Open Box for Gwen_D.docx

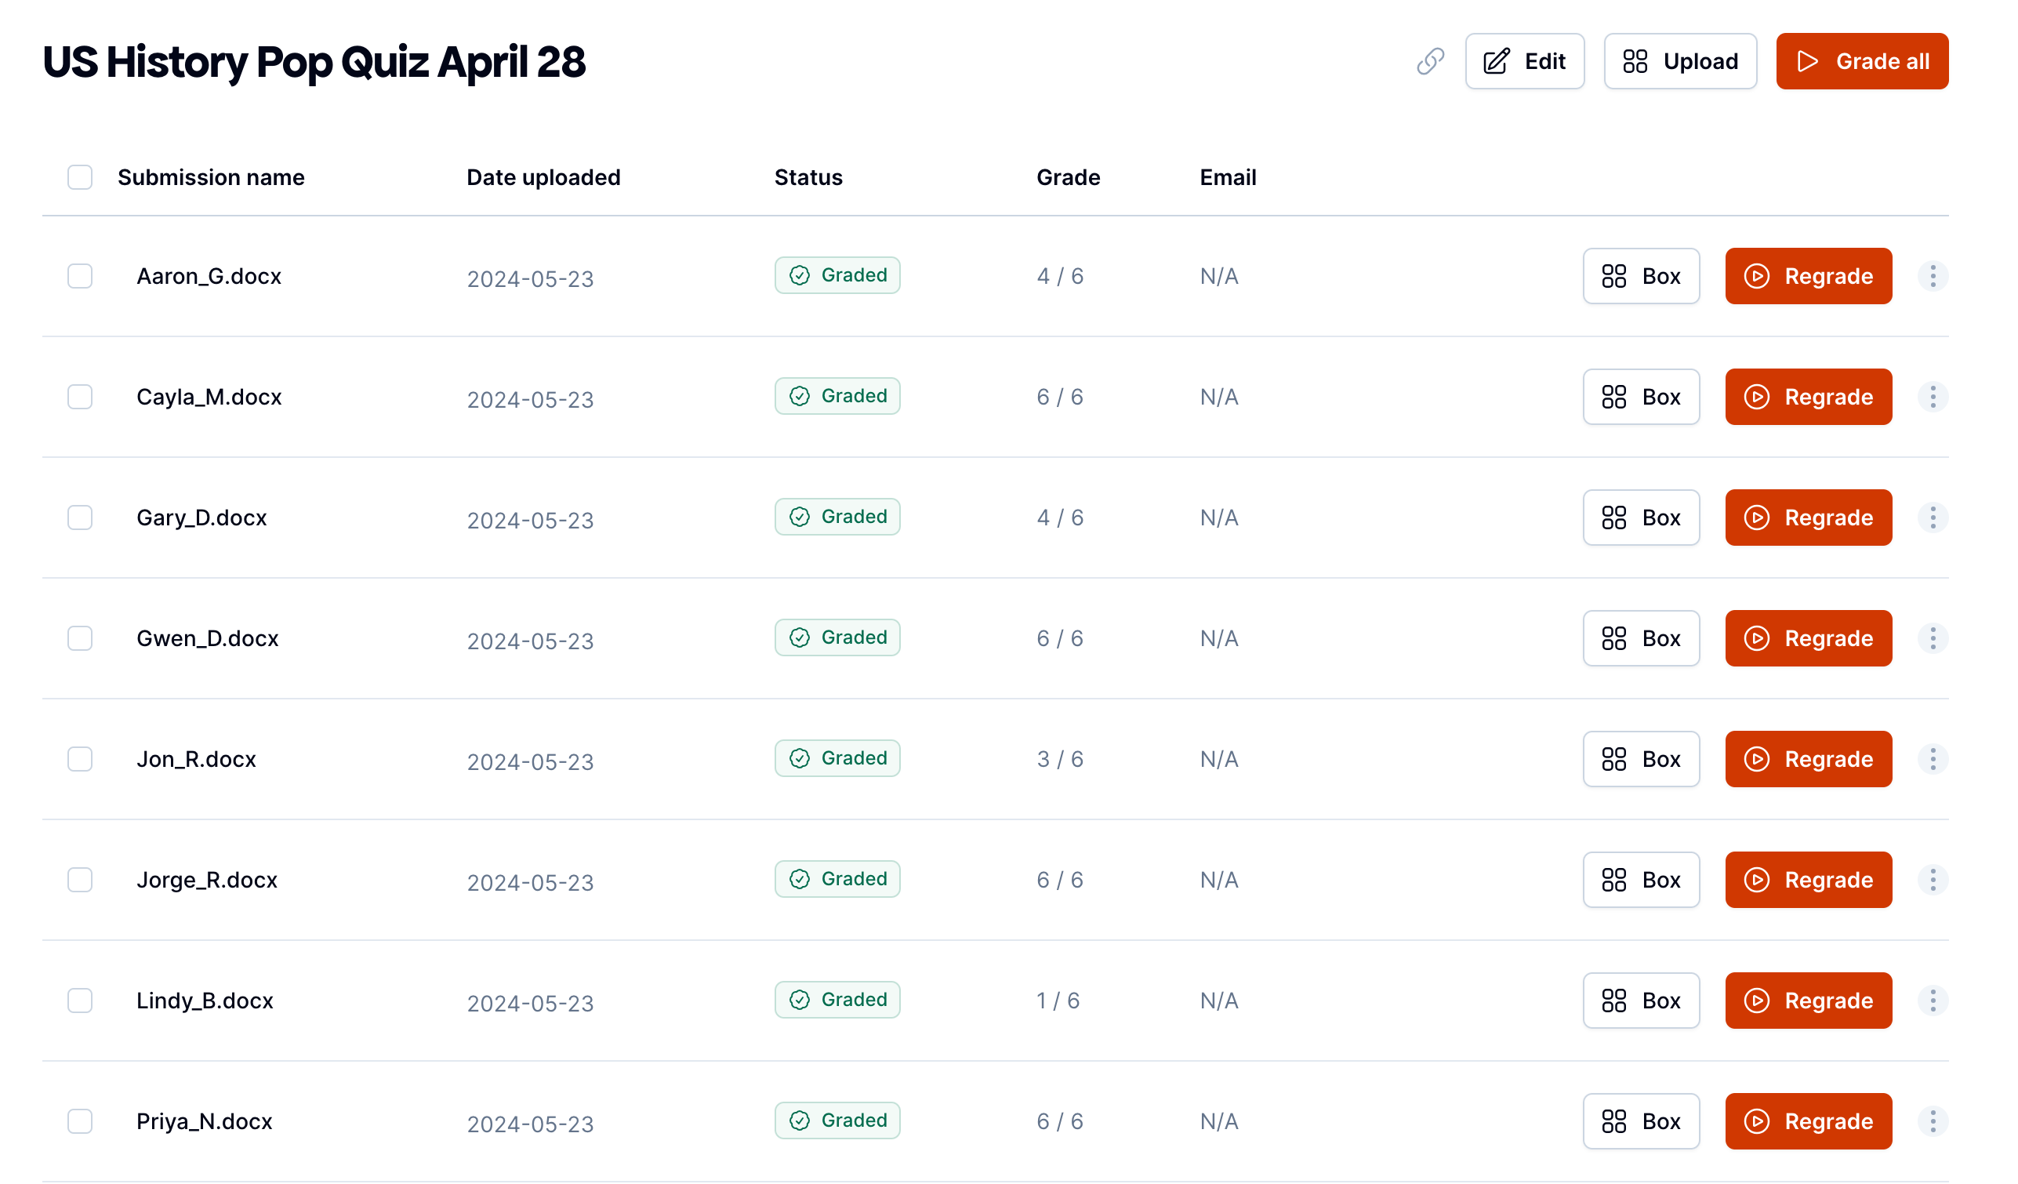[x=1641, y=638]
